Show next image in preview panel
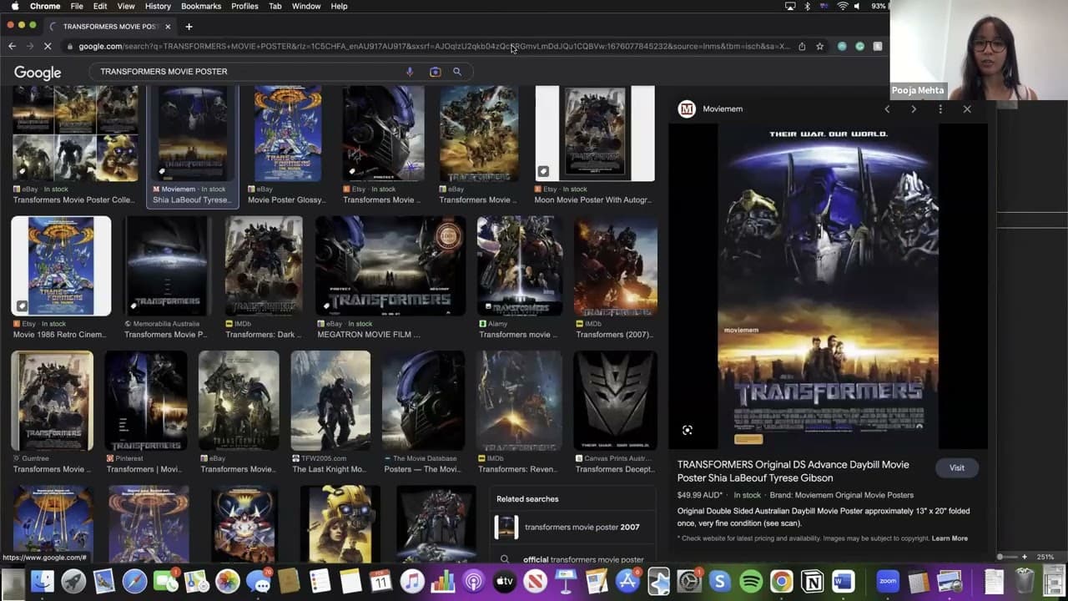1068x601 pixels. point(914,109)
